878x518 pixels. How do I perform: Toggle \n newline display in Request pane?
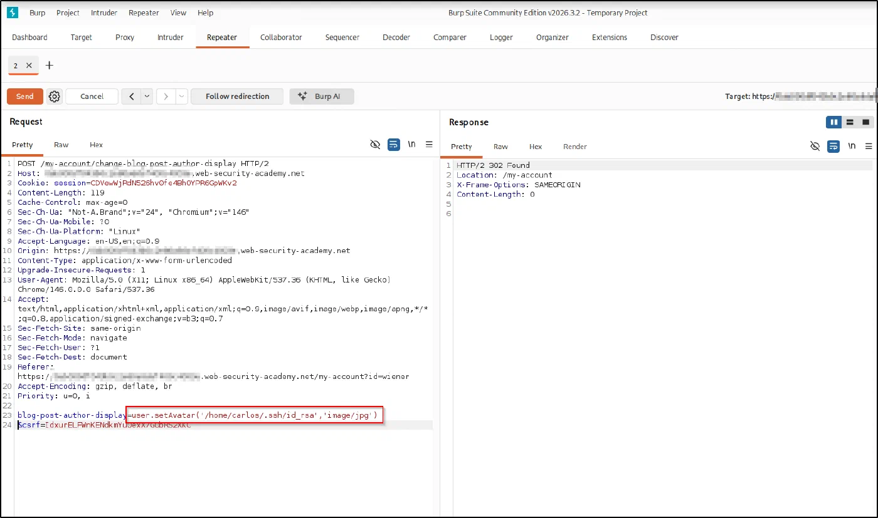point(411,144)
